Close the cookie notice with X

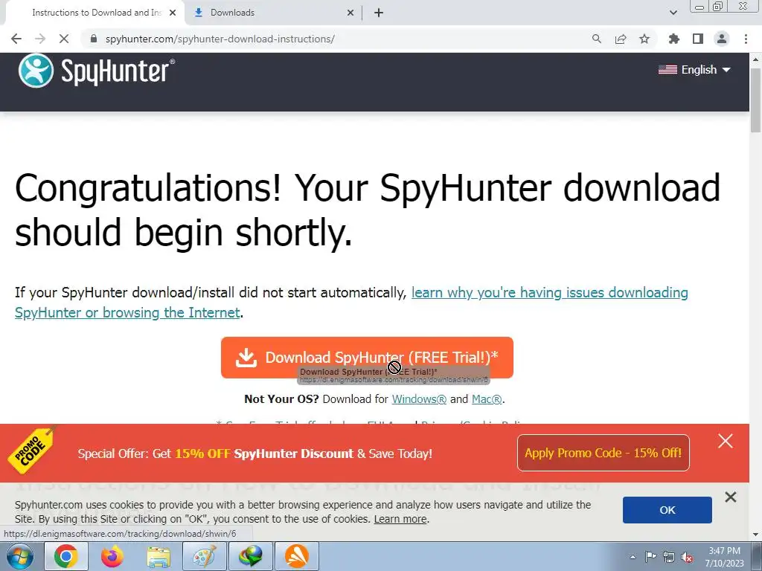pyautogui.click(x=731, y=497)
